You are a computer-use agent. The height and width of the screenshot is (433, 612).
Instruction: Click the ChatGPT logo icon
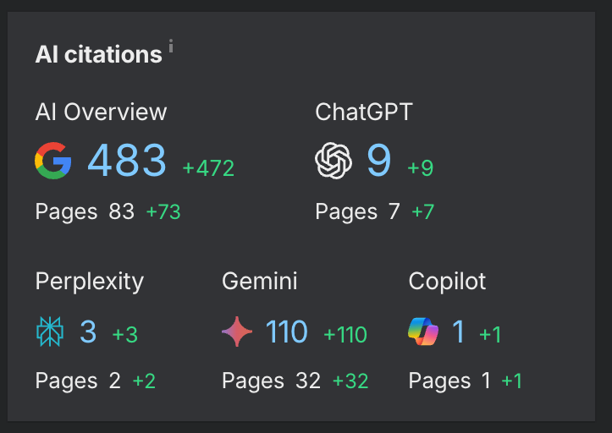click(x=333, y=161)
